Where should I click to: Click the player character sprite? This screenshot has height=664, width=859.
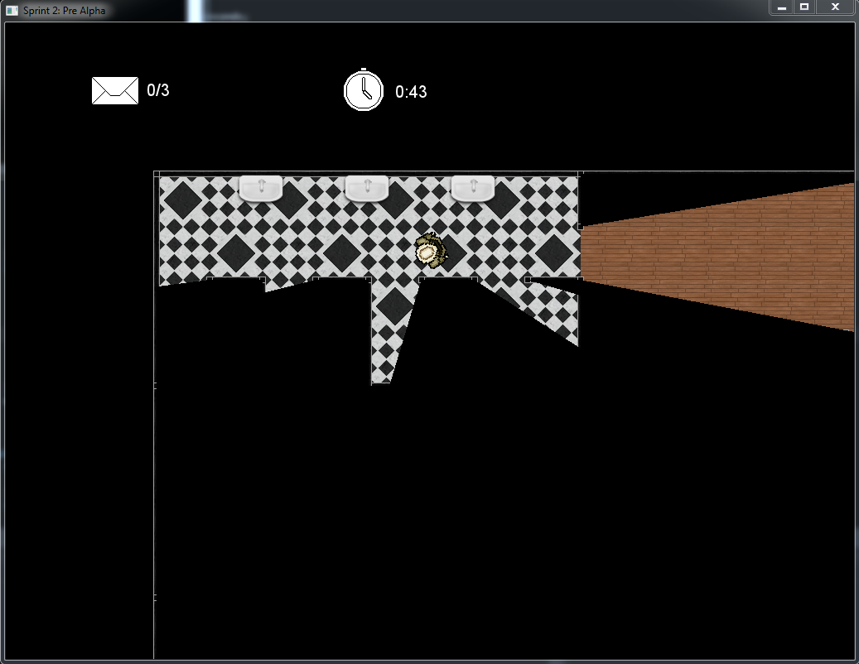tap(429, 250)
